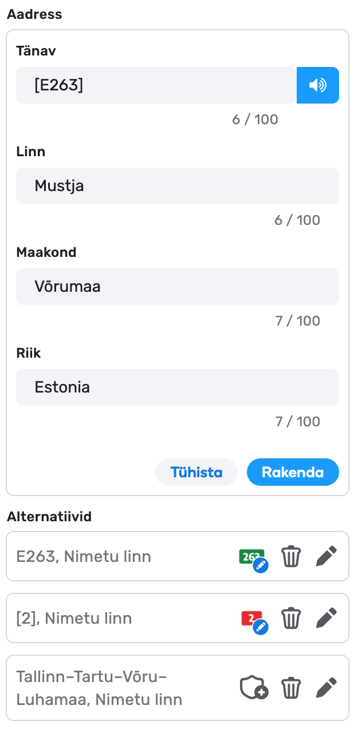Image resolution: width=354 pixels, height=729 pixels.
Task: Add shield to Tallinn–Tartu–Võru–Luhamaa alternative
Action: [x=253, y=688]
